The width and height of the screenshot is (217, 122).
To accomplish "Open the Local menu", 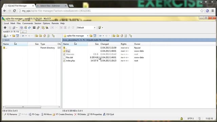I will coord(6,23).
